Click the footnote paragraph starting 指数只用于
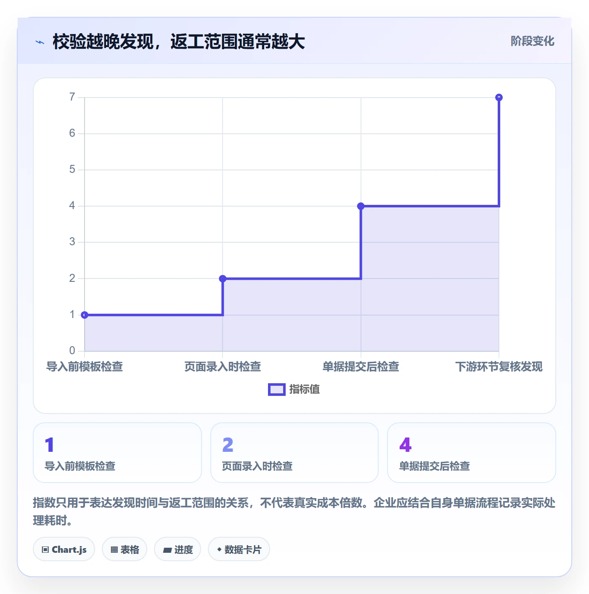 click(294, 512)
